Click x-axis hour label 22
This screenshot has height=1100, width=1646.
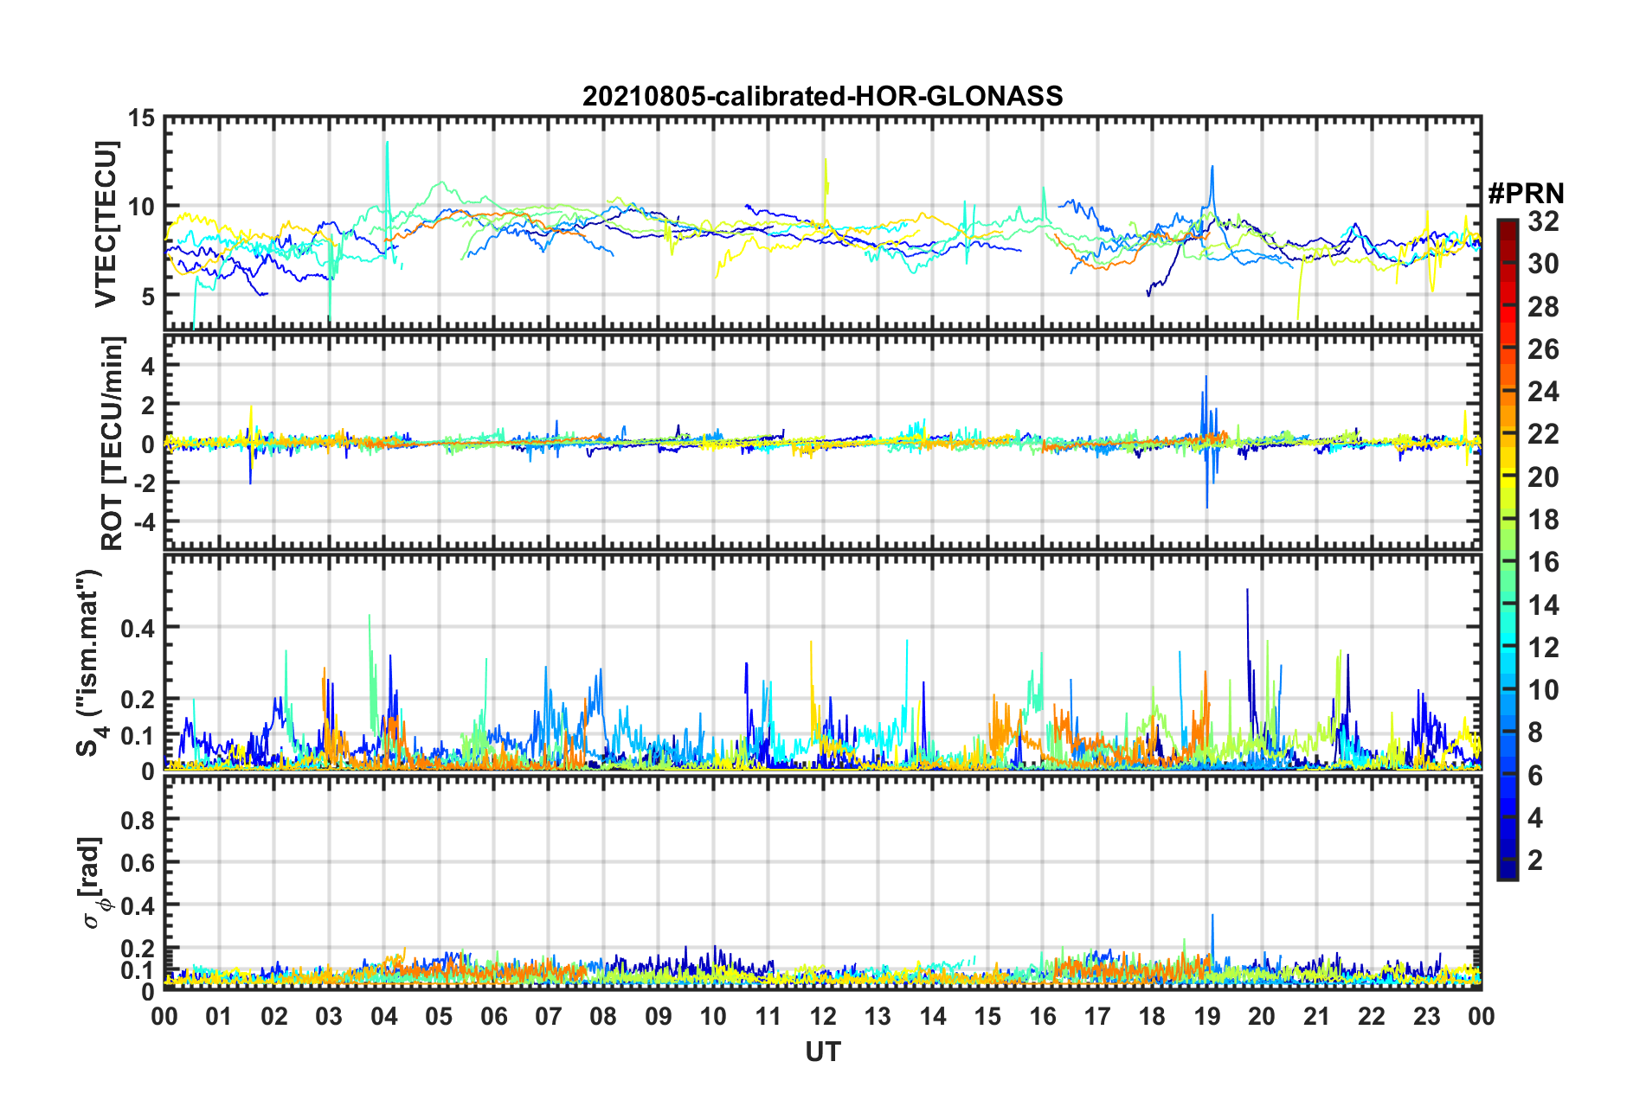1372,1016
